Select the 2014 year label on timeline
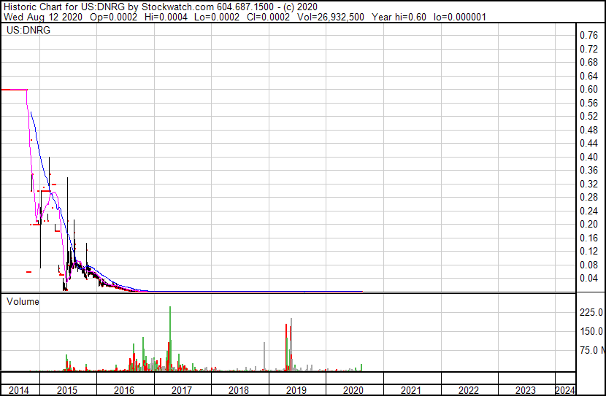The height and width of the screenshot is (396, 606). pyautogui.click(x=20, y=390)
